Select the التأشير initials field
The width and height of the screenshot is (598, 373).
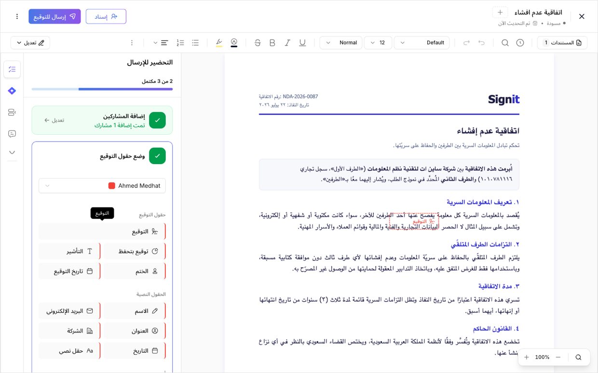(x=69, y=251)
